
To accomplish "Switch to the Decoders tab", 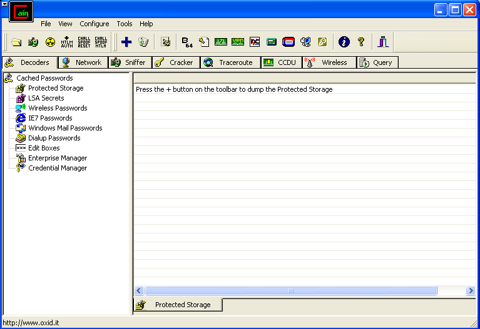I will tap(29, 62).
